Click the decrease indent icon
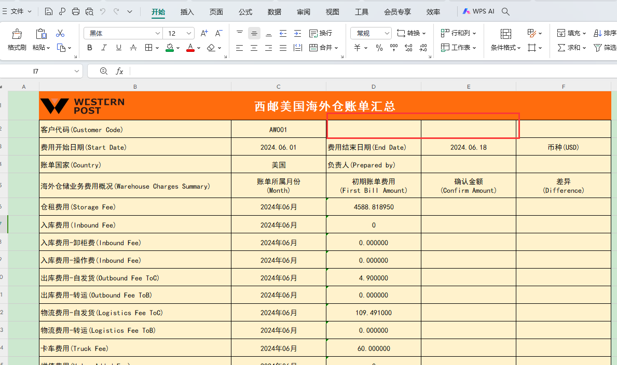The image size is (617, 365). pos(283,33)
